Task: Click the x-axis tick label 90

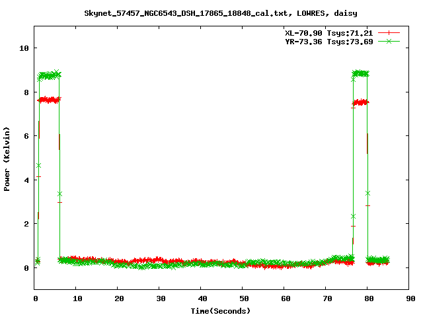Action: click(410, 299)
